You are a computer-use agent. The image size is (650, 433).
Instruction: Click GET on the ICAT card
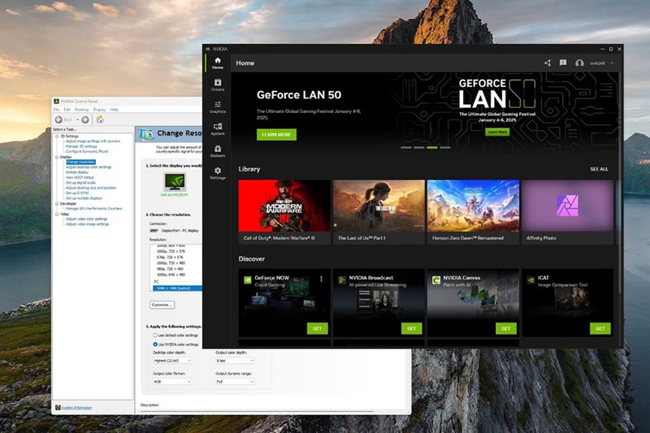coord(600,328)
